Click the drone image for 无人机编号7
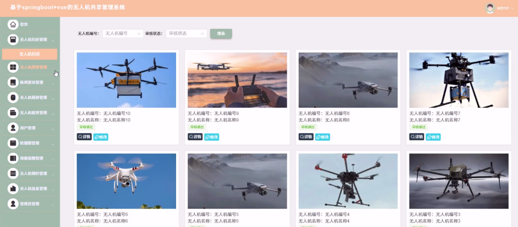The width and height of the screenshot is (518, 227). [x=459, y=80]
